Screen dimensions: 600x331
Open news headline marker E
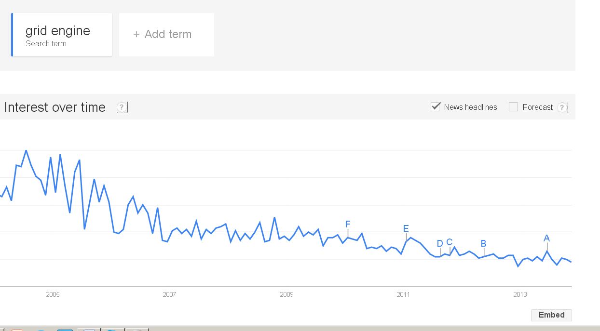(406, 228)
